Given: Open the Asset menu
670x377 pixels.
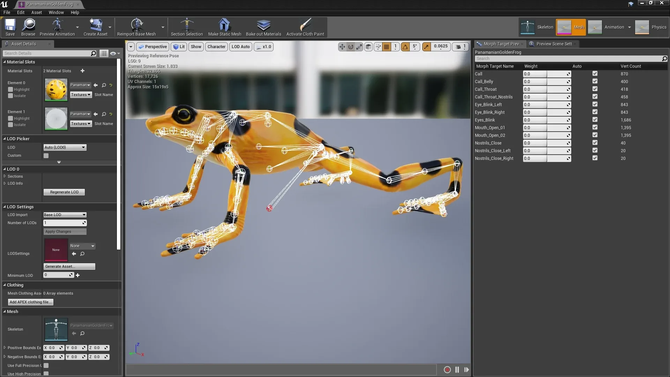Looking at the screenshot, I should 37,12.
